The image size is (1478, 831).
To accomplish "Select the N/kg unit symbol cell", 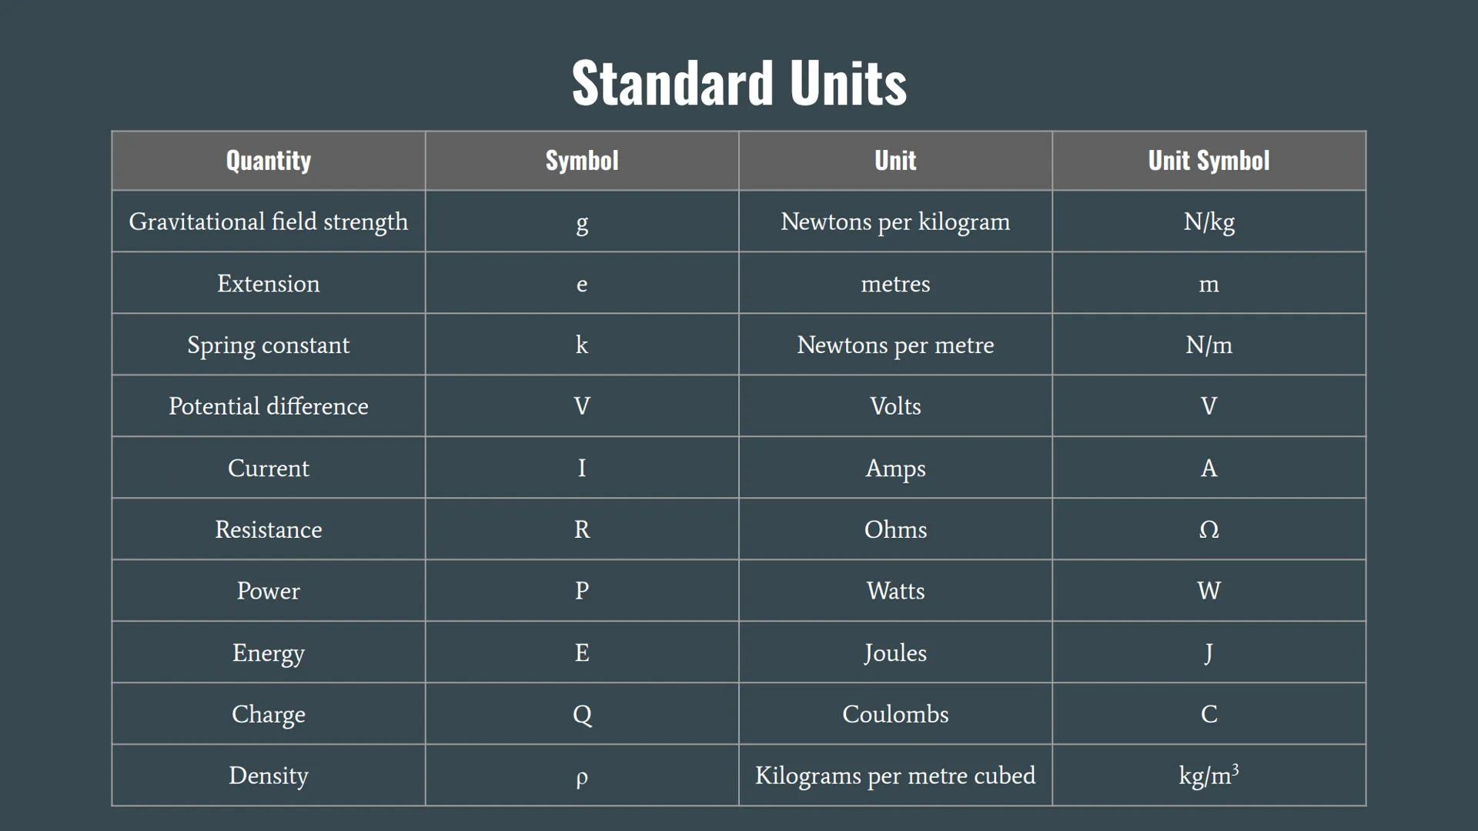I will pyautogui.click(x=1209, y=222).
